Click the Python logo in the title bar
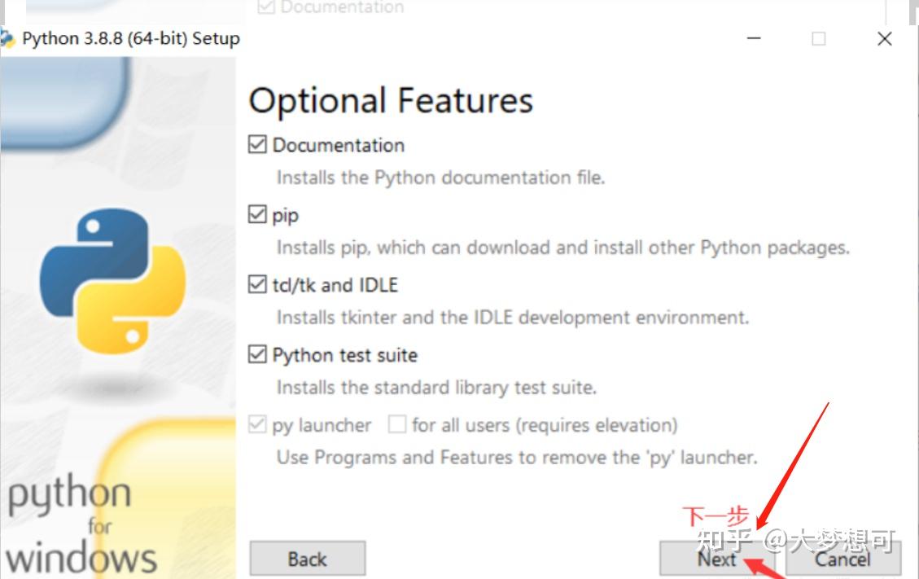 10,37
